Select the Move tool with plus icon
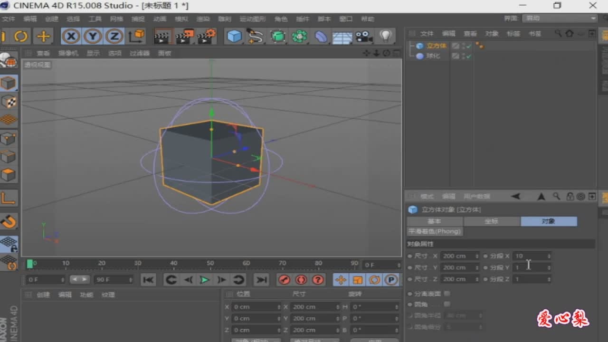The width and height of the screenshot is (608, 342). (x=43, y=36)
